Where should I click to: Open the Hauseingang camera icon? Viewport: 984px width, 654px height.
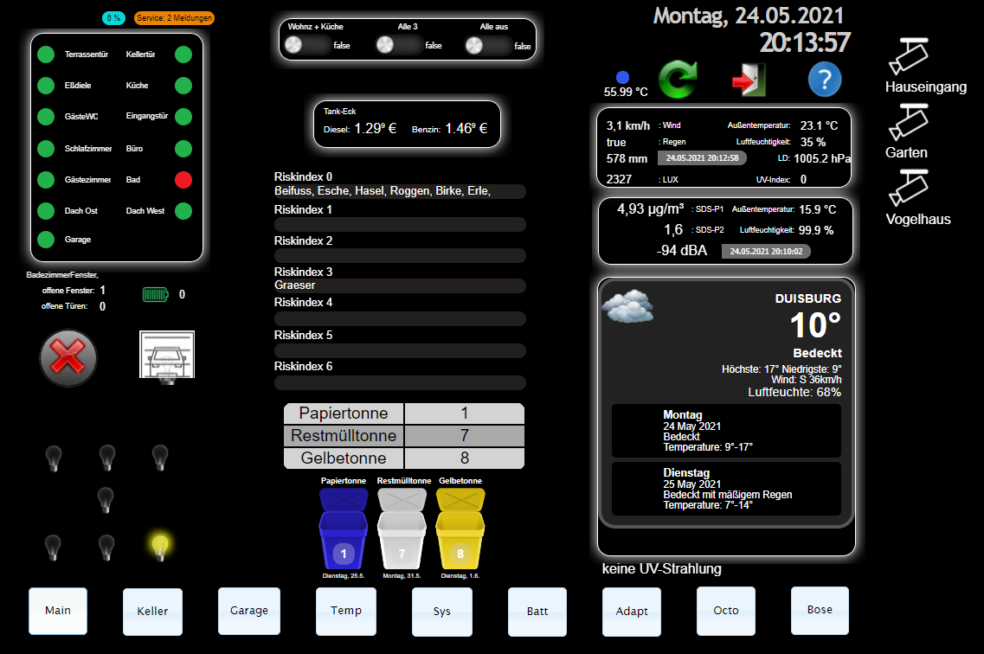click(x=909, y=55)
